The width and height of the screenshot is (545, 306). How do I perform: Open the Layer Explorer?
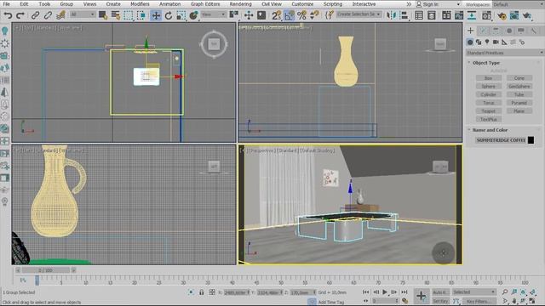(432, 15)
